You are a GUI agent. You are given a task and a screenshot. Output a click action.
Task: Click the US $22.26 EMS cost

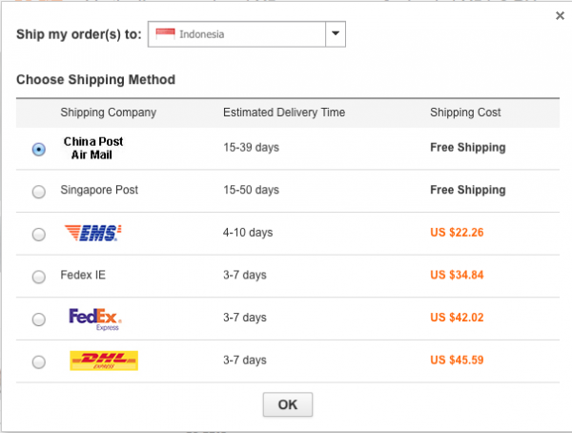[x=457, y=232]
